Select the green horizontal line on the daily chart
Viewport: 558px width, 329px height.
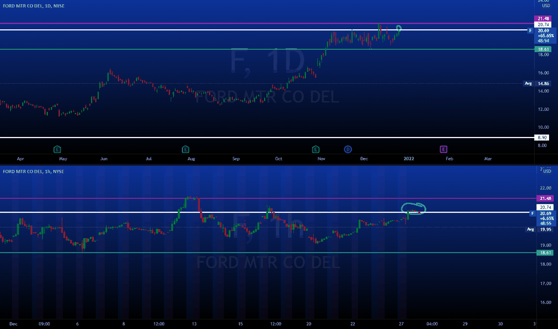click(x=267, y=50)
